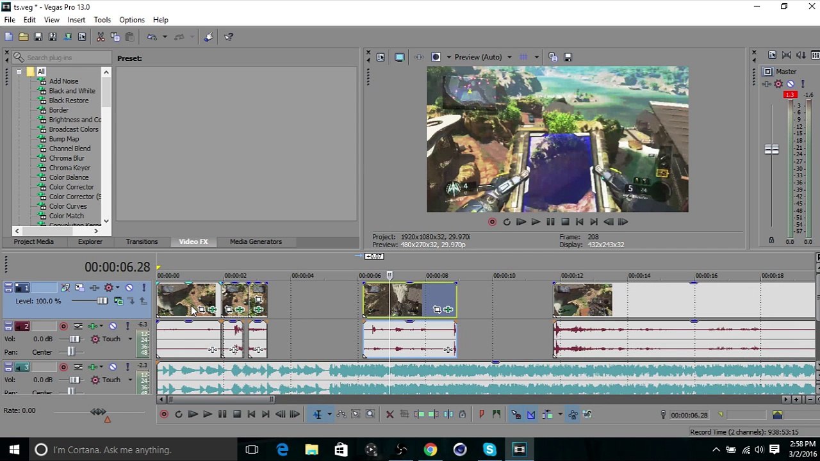Save preview snapshot to file icon
Image resolution: width=820 pixels, height=461 pixels.
point(568,57)
